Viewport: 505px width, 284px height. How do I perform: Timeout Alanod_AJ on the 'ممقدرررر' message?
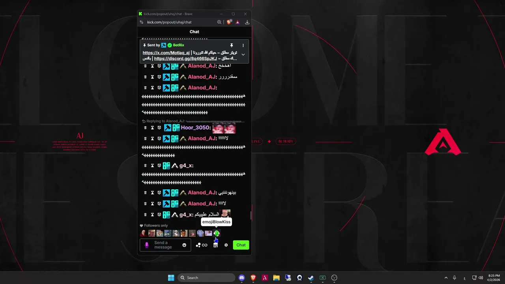pyautogui.click(x=152, y=77)
